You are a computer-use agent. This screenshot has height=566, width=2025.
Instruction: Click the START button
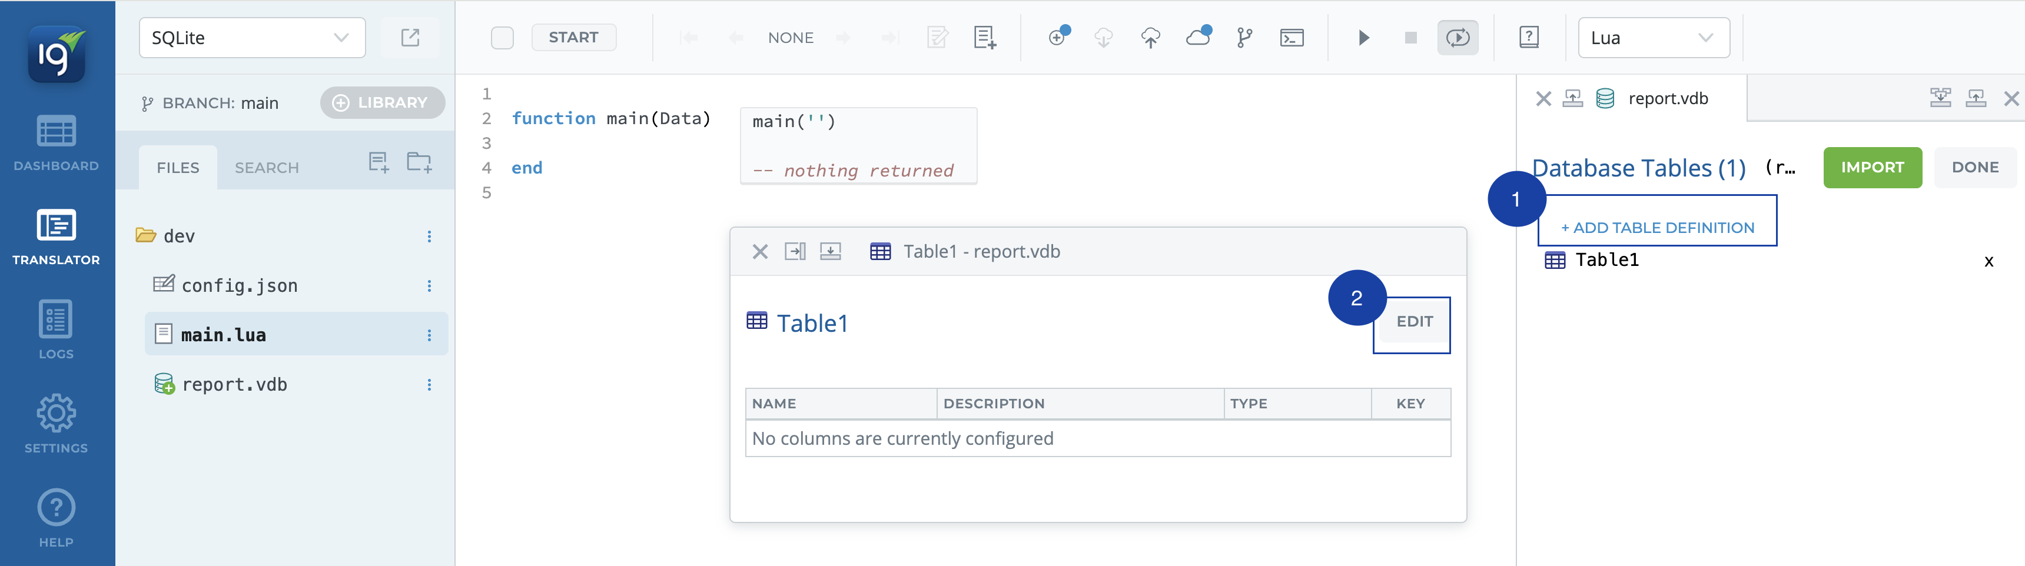coord(574,38)
